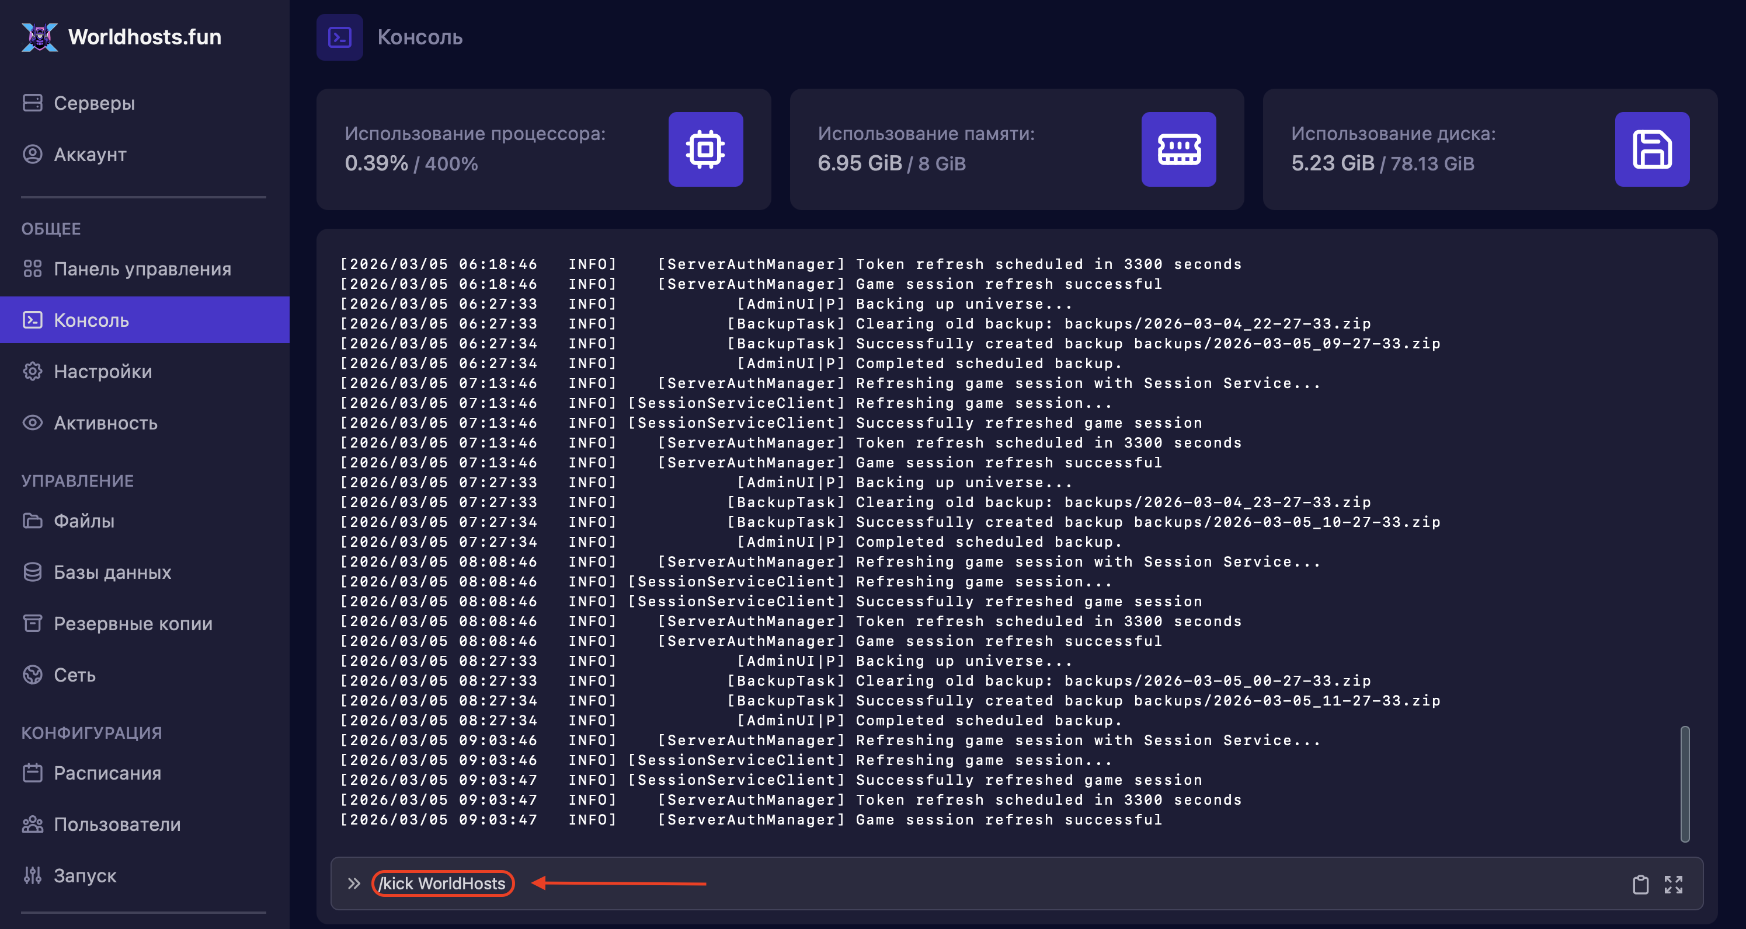Click the console terminal icon in header
The image size is (1746, 929).
340,37
